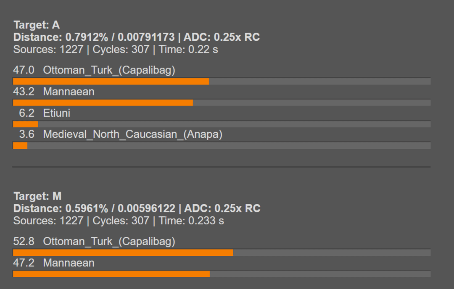Click the 47.0 Ottoman_Turk orange progress bar
Viewport: 454px width, 289px height.
pos(111,81)
